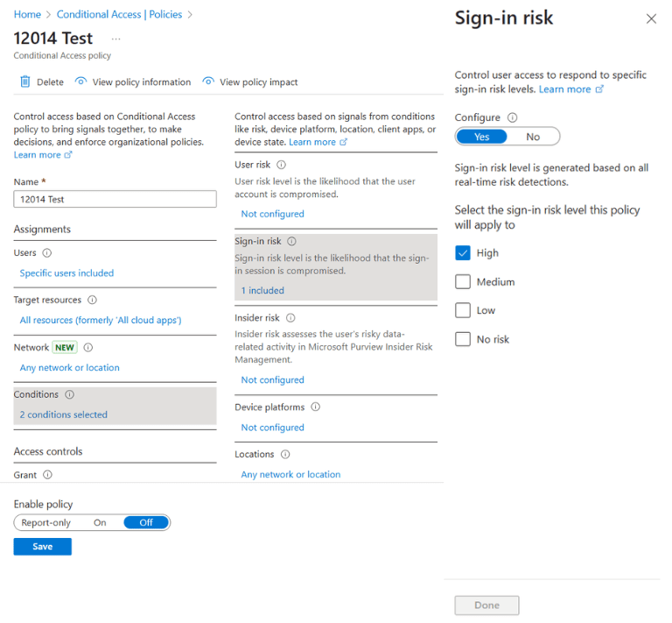Screen dimensions: 672x623
Task: Click the Delete trash icon
Action: (x=25, y=81)
